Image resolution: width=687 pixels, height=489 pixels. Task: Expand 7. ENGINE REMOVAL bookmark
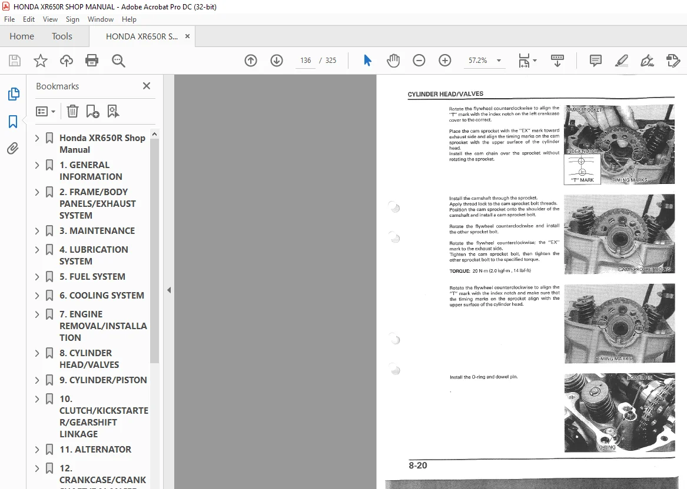tap(37, 314)
